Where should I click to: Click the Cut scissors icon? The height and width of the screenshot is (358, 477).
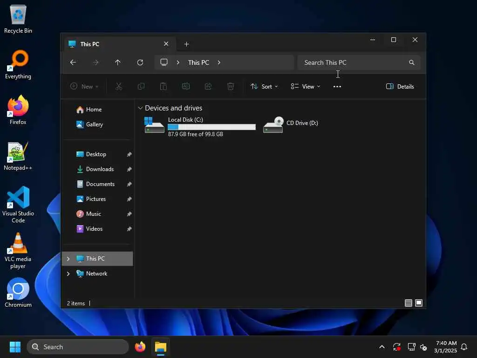pyautogui.click(x=119, y=86)
